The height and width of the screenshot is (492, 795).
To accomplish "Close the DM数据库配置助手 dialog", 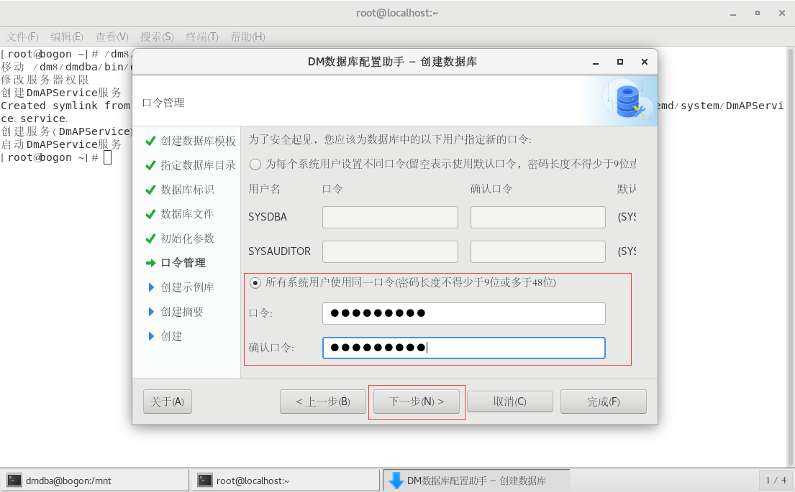I will [x=645, y=62].
